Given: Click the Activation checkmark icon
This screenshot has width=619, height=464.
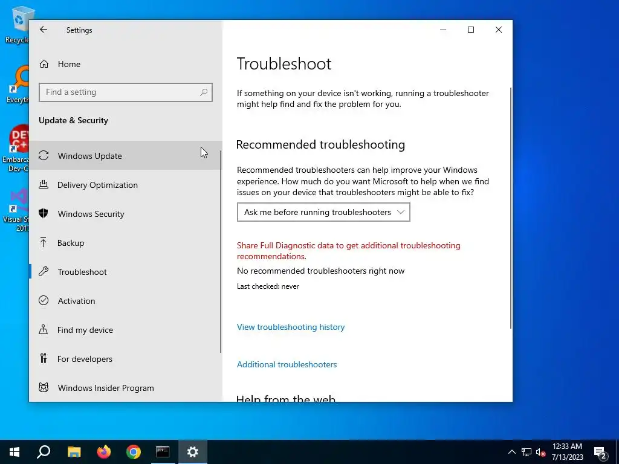Looking at the screenshot, I should coord(44,300).
